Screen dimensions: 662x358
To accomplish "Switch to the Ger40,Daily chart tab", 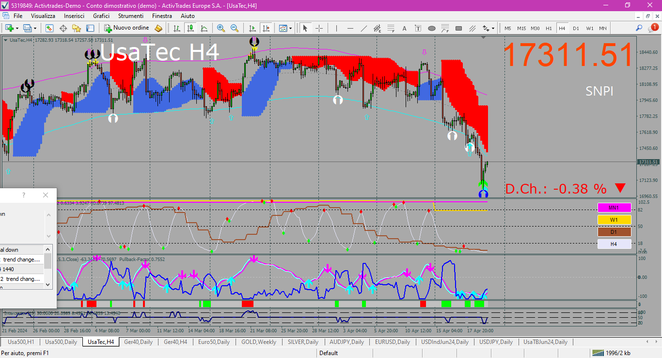I will (139, 342).
